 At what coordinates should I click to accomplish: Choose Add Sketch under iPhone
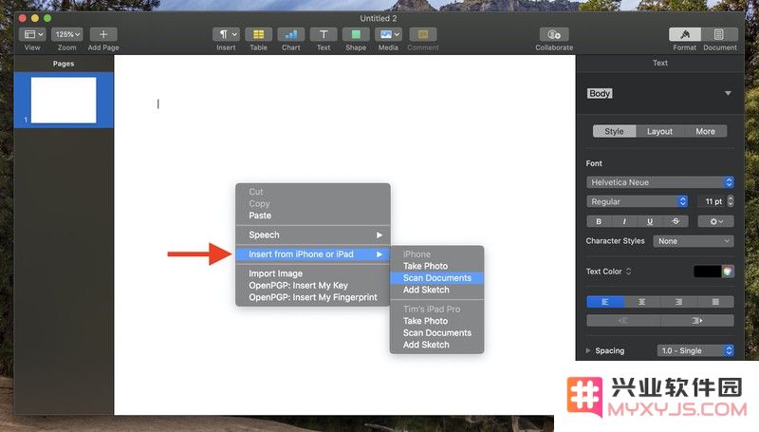click(436, 290)
